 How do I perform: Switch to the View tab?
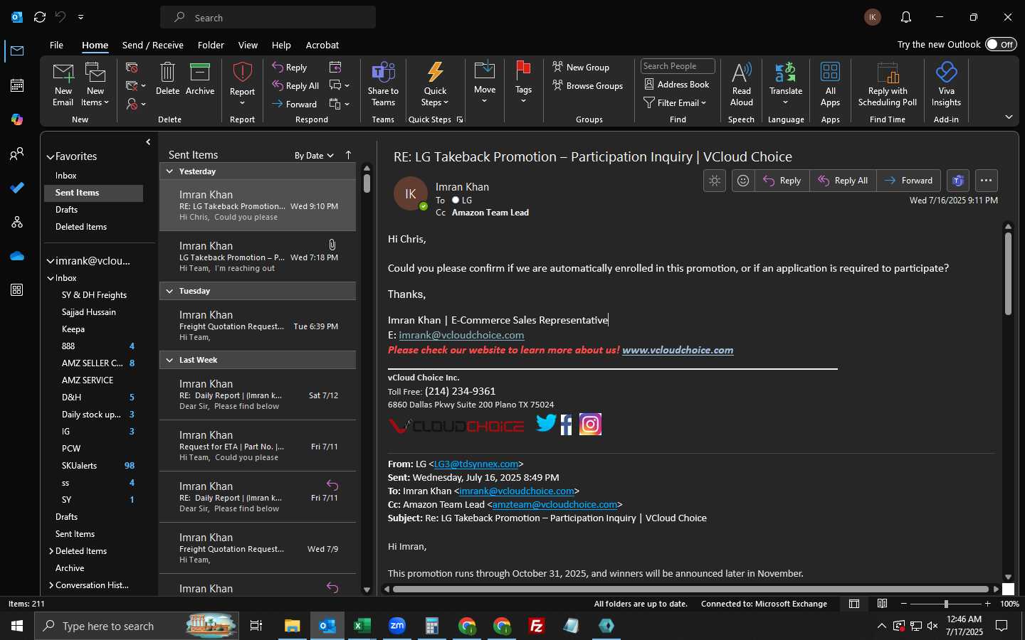(248, 45)
